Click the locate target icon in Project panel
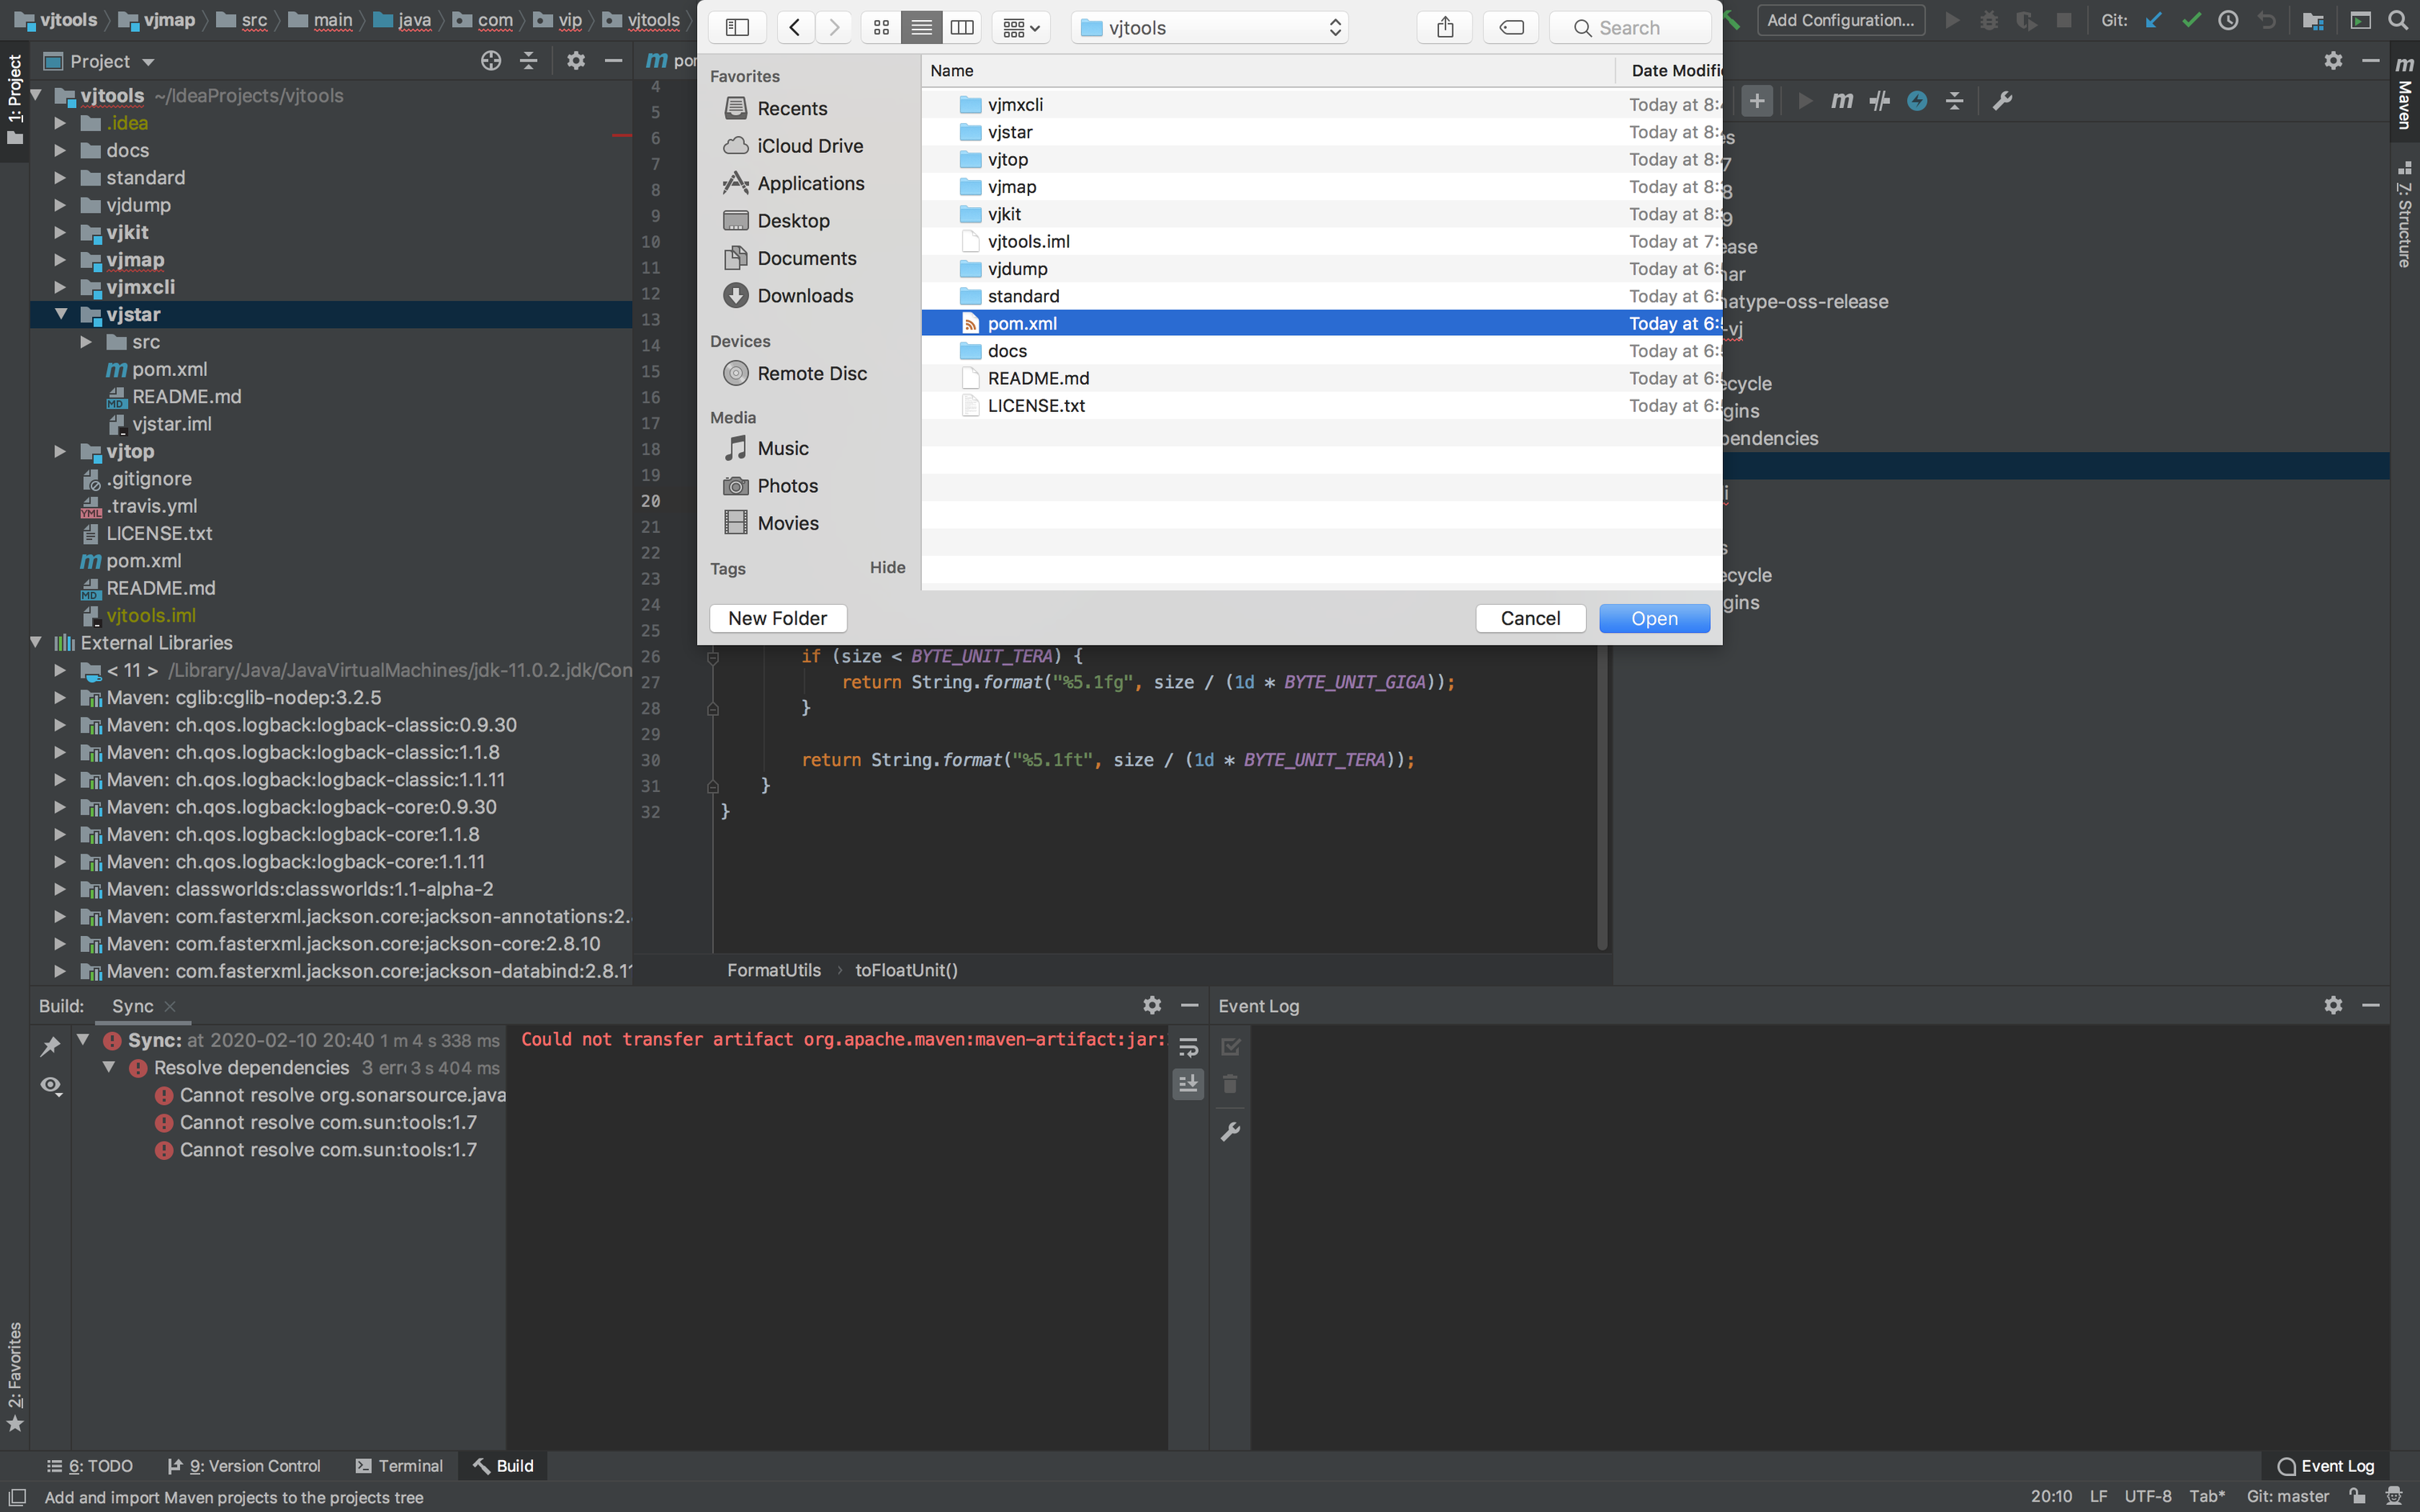 [x=490, y=61]
